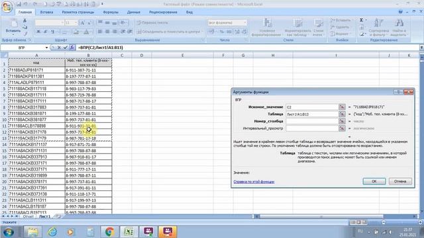Open the Данные ribbon tab
The width and height of the screenshot is (424, 238).
click(x=134, y=12)
